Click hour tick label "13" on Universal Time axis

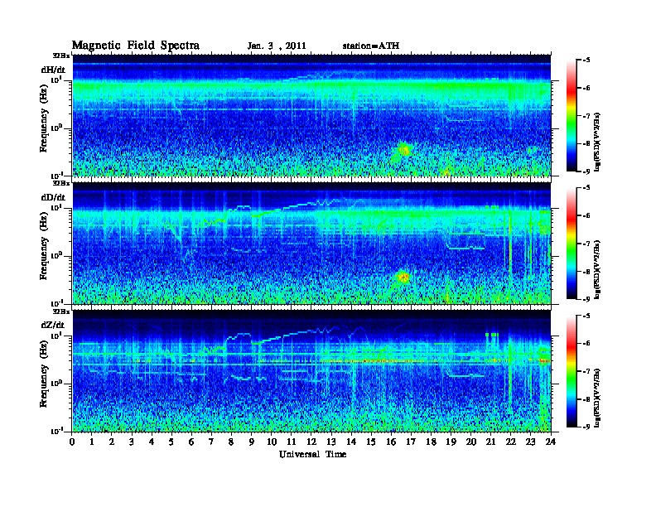[331, 442]
